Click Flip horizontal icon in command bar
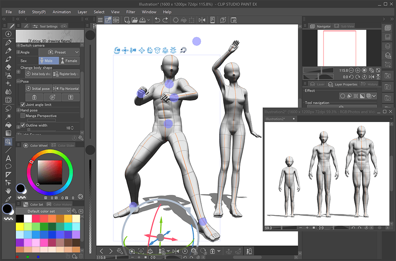This screenshot has height=261, width=396. 202,20
